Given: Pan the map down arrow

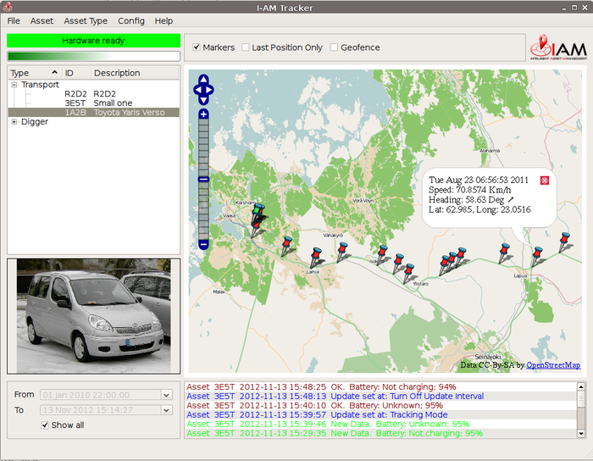Looking at the screenshot, I should 203,100.
